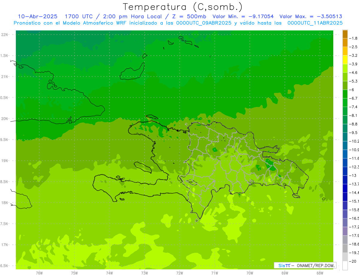Pick the lime swatch between -3.9 and -4.6
The image size is (359, 277).
[x=345, y=68]
